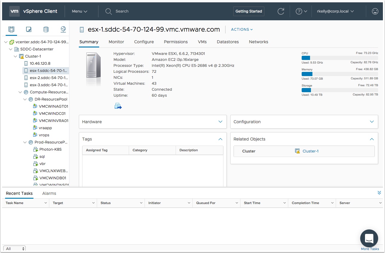The width and height of the screenshot is (385, 253).
Task: Click the search magnifier icon
Action: pos(108,11)
